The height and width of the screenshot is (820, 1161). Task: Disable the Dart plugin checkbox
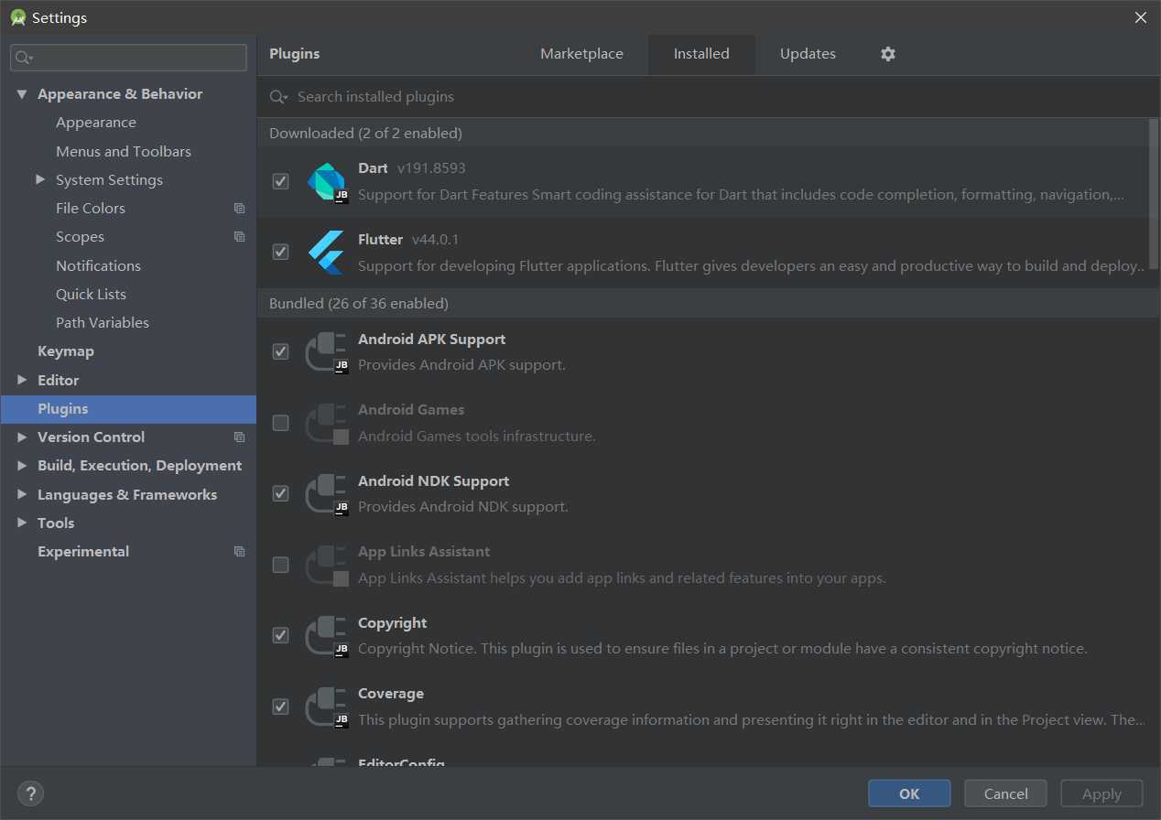[281, 181]
